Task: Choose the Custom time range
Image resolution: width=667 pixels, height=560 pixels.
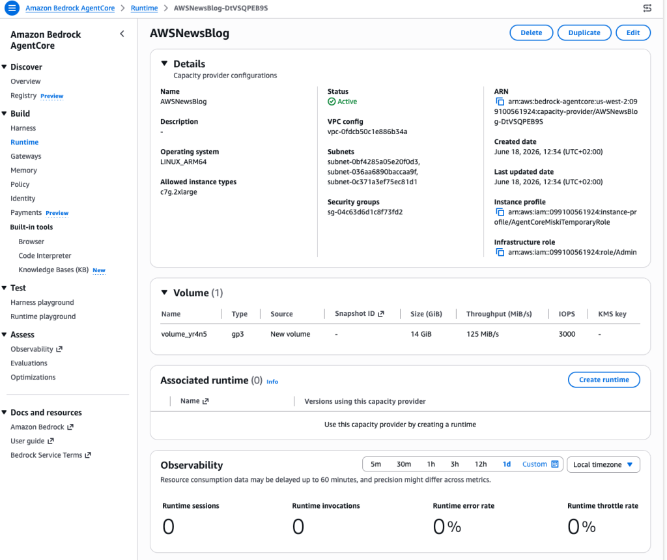Action: coord(535,464)
